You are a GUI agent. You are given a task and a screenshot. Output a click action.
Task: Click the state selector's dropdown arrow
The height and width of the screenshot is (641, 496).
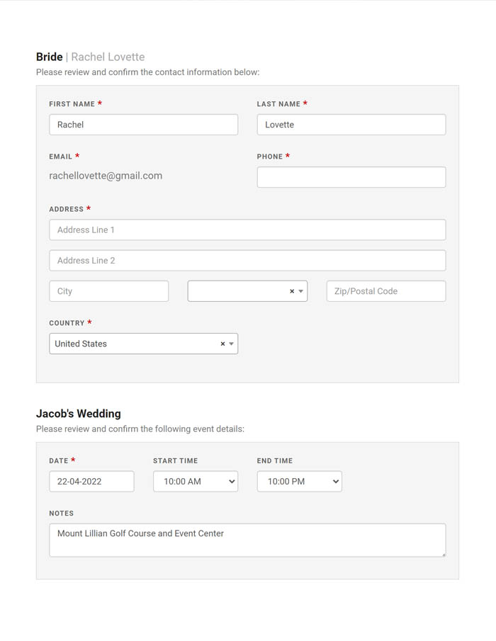(301, 292)
